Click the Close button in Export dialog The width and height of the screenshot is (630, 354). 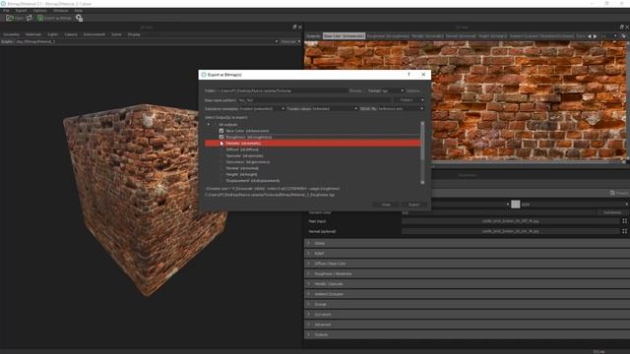pyautogui.click(x=386, y=205)
